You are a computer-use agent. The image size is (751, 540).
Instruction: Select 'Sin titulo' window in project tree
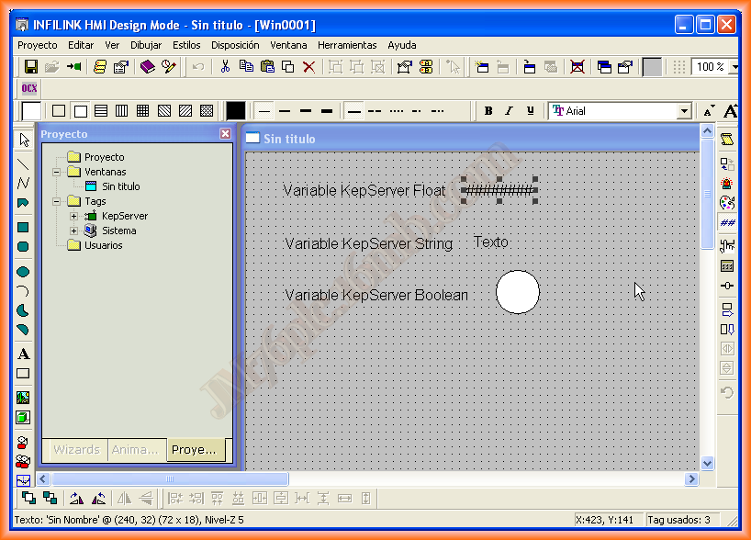pyautogui.click(x=120, y=186)
